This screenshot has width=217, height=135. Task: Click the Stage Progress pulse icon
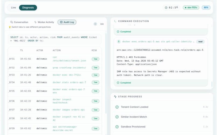click(x=115, y=96)
